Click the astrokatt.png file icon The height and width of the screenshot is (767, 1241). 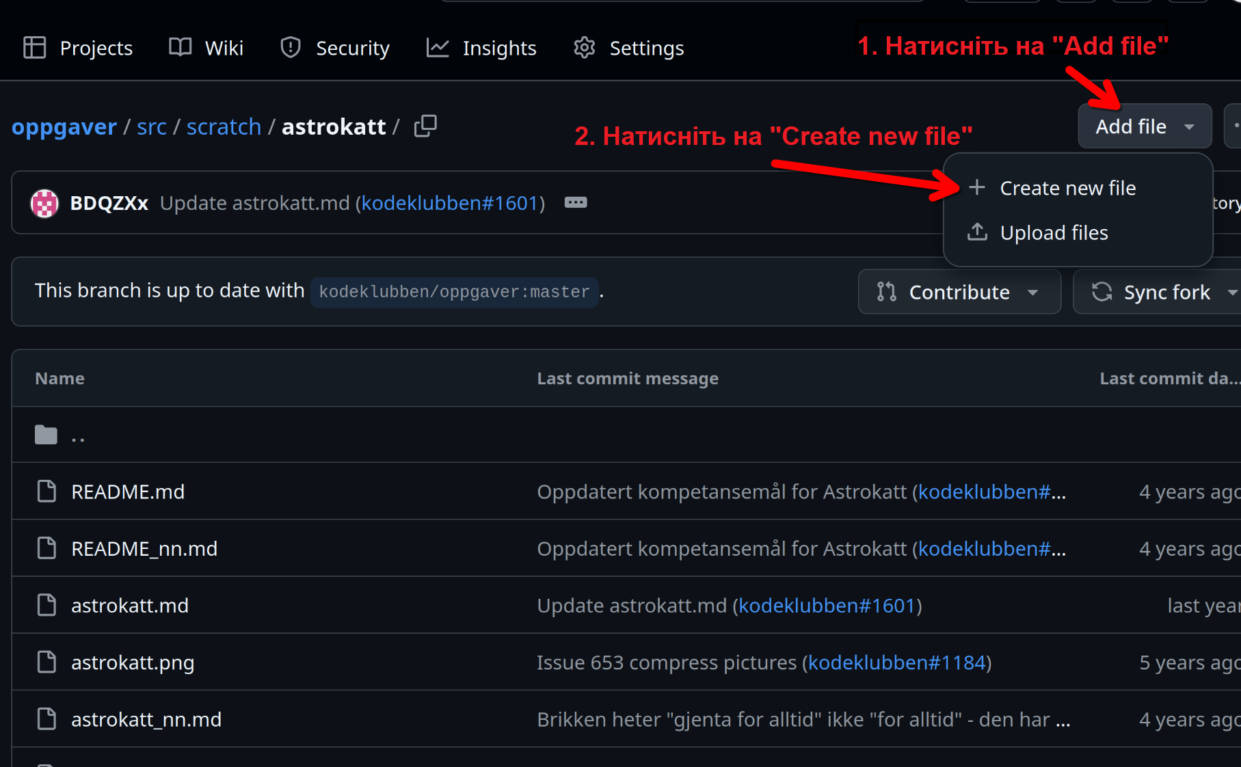point(46,662)
